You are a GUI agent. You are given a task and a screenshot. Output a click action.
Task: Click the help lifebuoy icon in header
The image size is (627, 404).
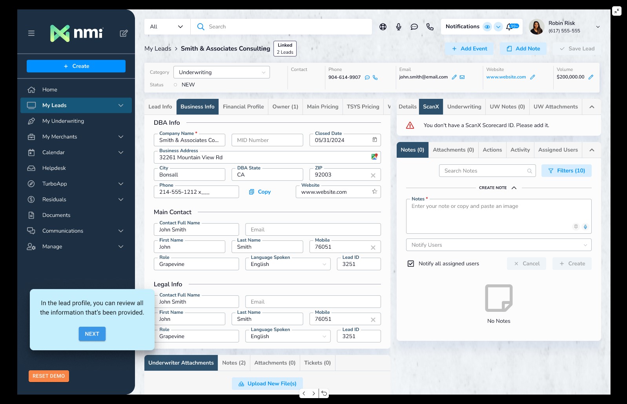pos(383,27)
